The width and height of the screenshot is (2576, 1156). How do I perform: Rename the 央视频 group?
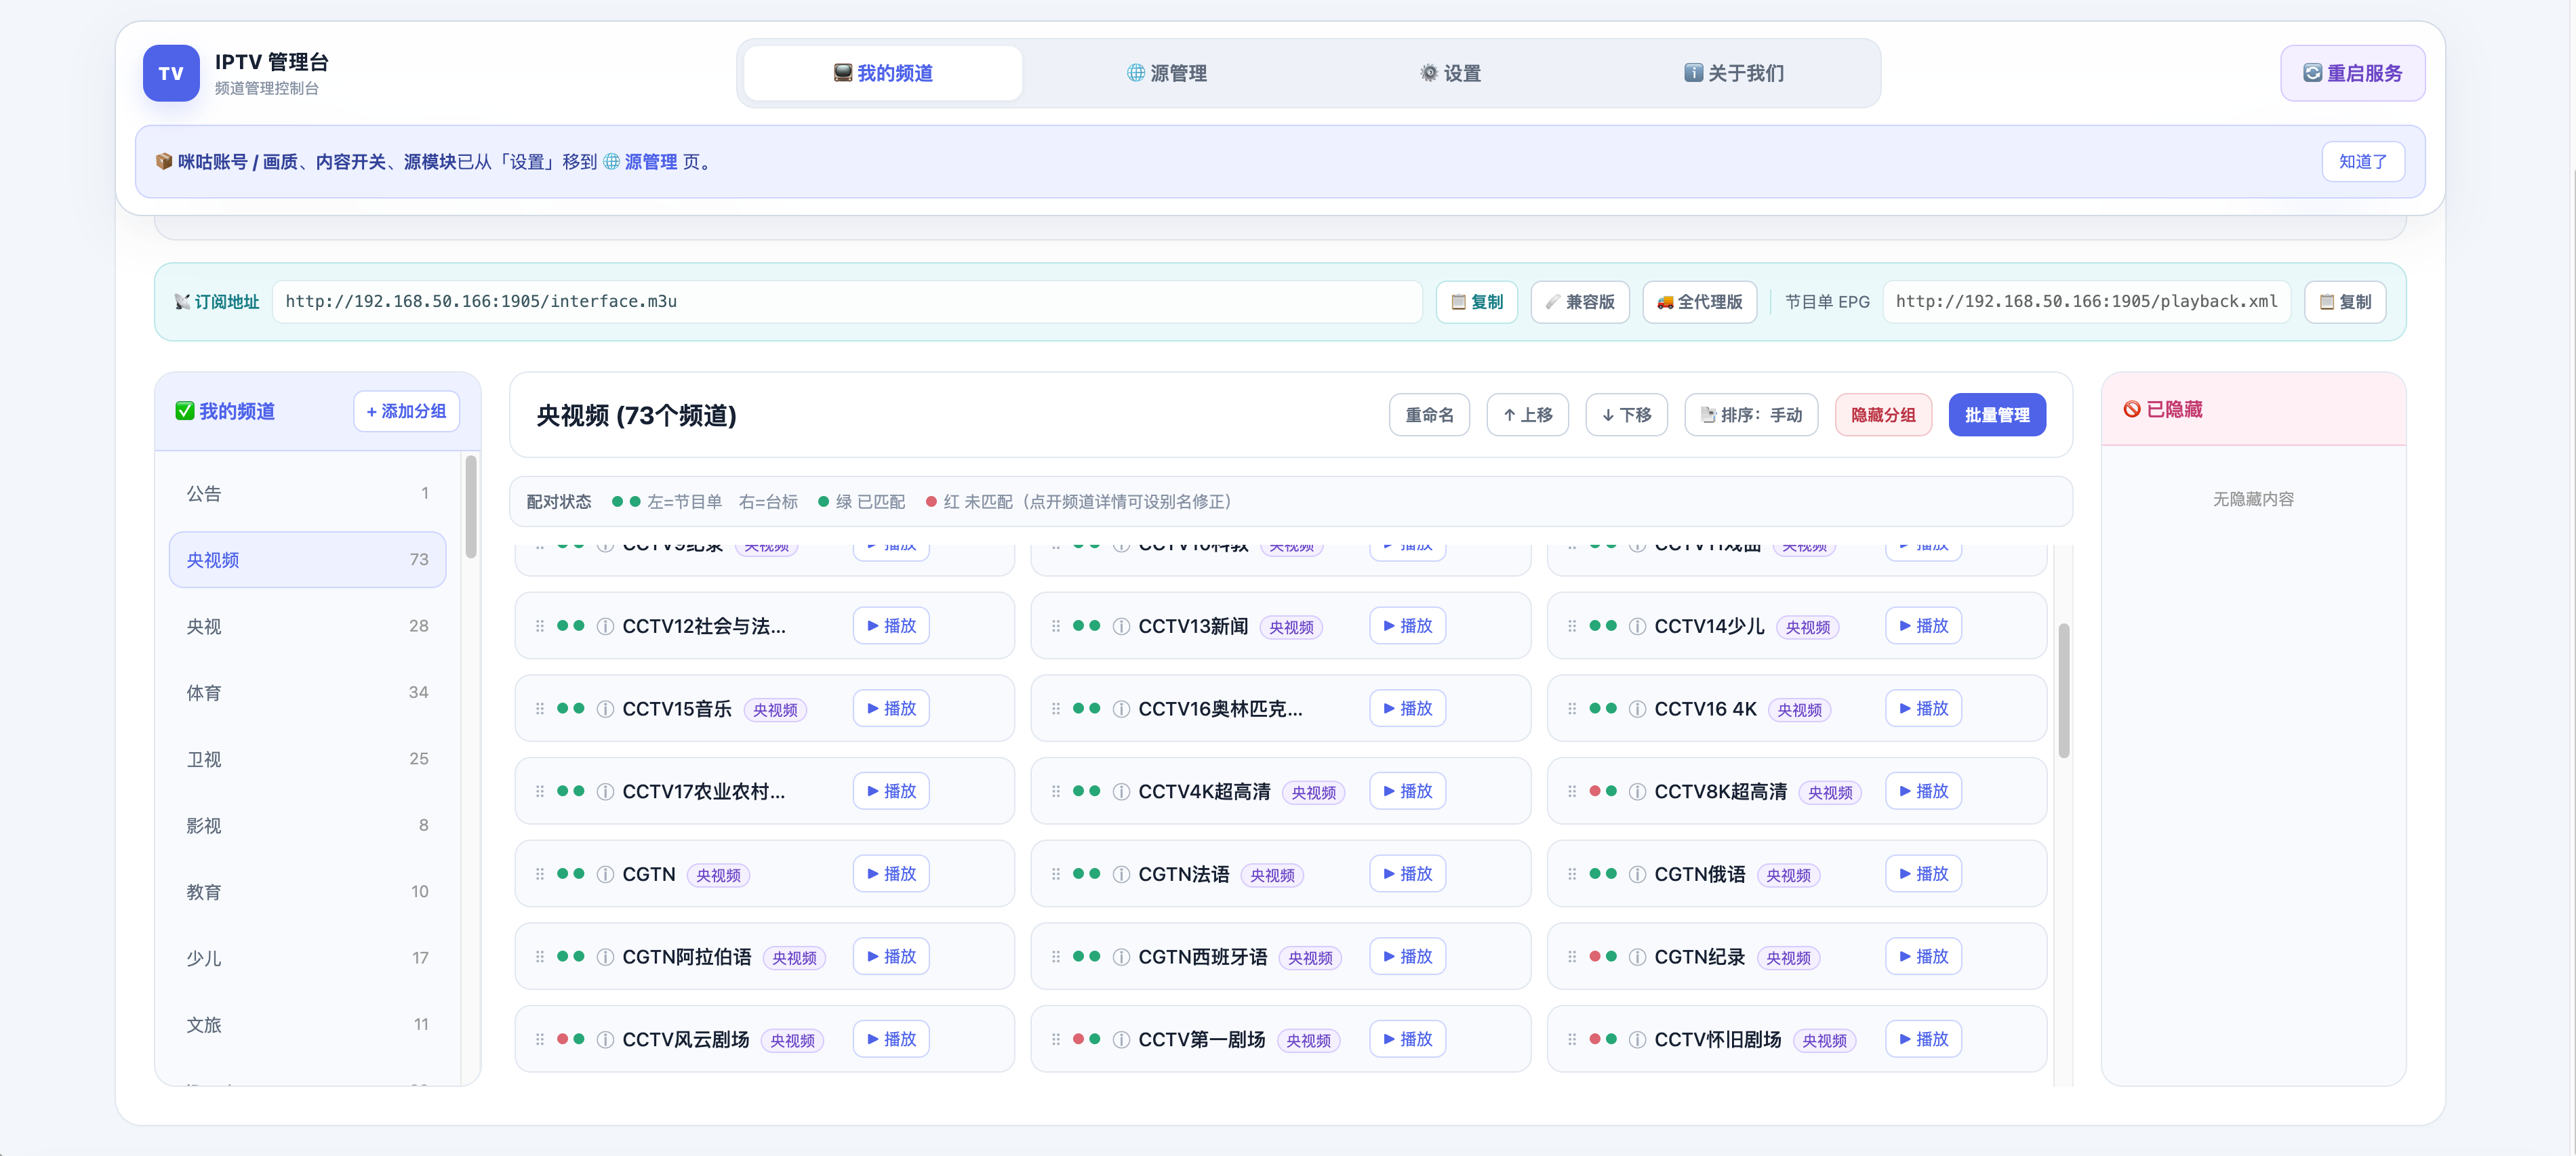1429,415
